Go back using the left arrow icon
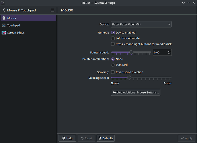The width and height of the screenshot is (197, 143). point(4,10)
